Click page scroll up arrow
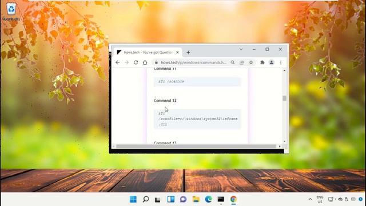The width and height of the screenshot is (366, 206). pos(284,70)
